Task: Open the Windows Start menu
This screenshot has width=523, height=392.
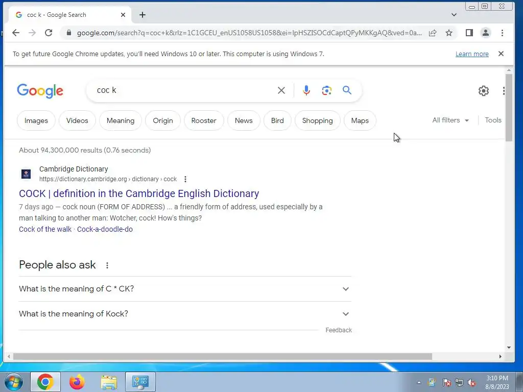Action: 13,382
